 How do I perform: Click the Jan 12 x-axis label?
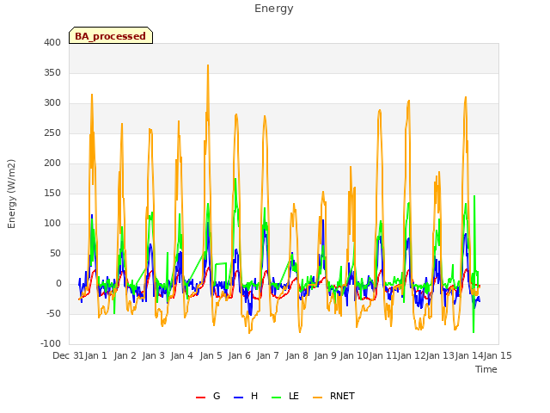click(x=412, y=355)
